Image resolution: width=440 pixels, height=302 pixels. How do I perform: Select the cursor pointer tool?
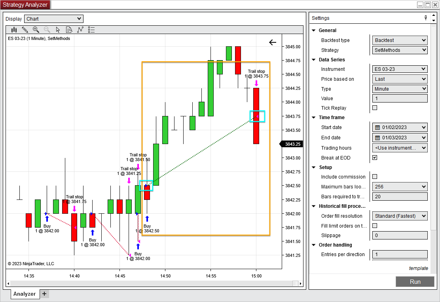coord(58,29)
